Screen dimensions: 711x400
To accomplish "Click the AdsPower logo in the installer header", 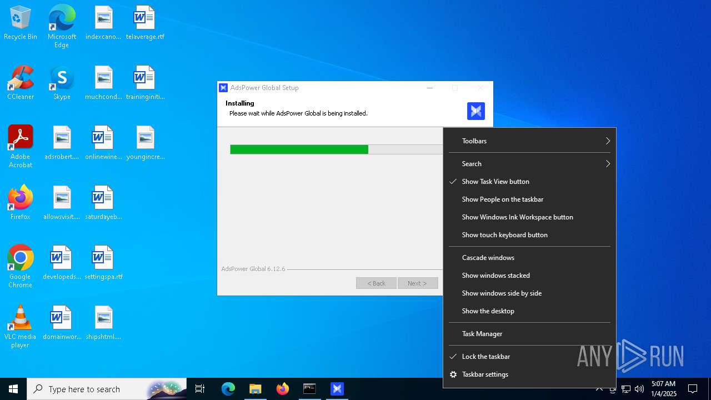I will pyautogui.click(x=476, y=111).
